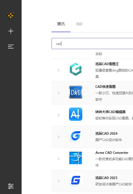Click the description starting 轻量级查看dwg图纸
This screenshot has width=133, height=194.
[114, 73]
